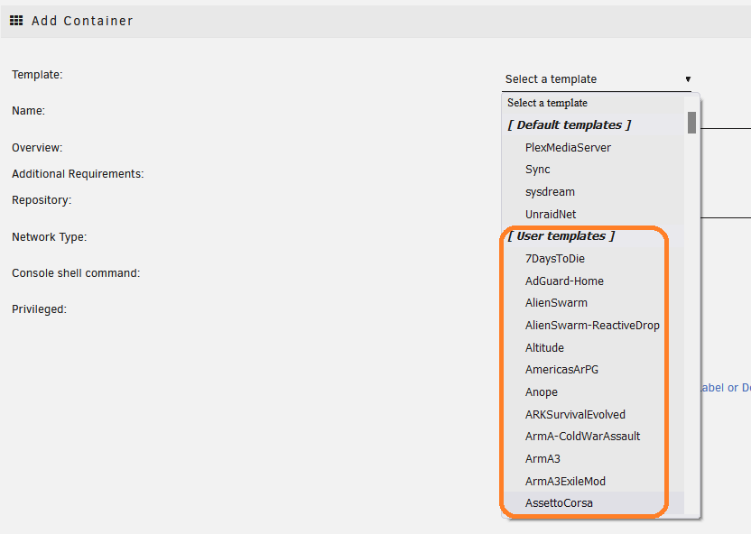The width and height of the screenshot is (751, 534).
Task: Click the Template field label
Action: click(x=37, y=75)
